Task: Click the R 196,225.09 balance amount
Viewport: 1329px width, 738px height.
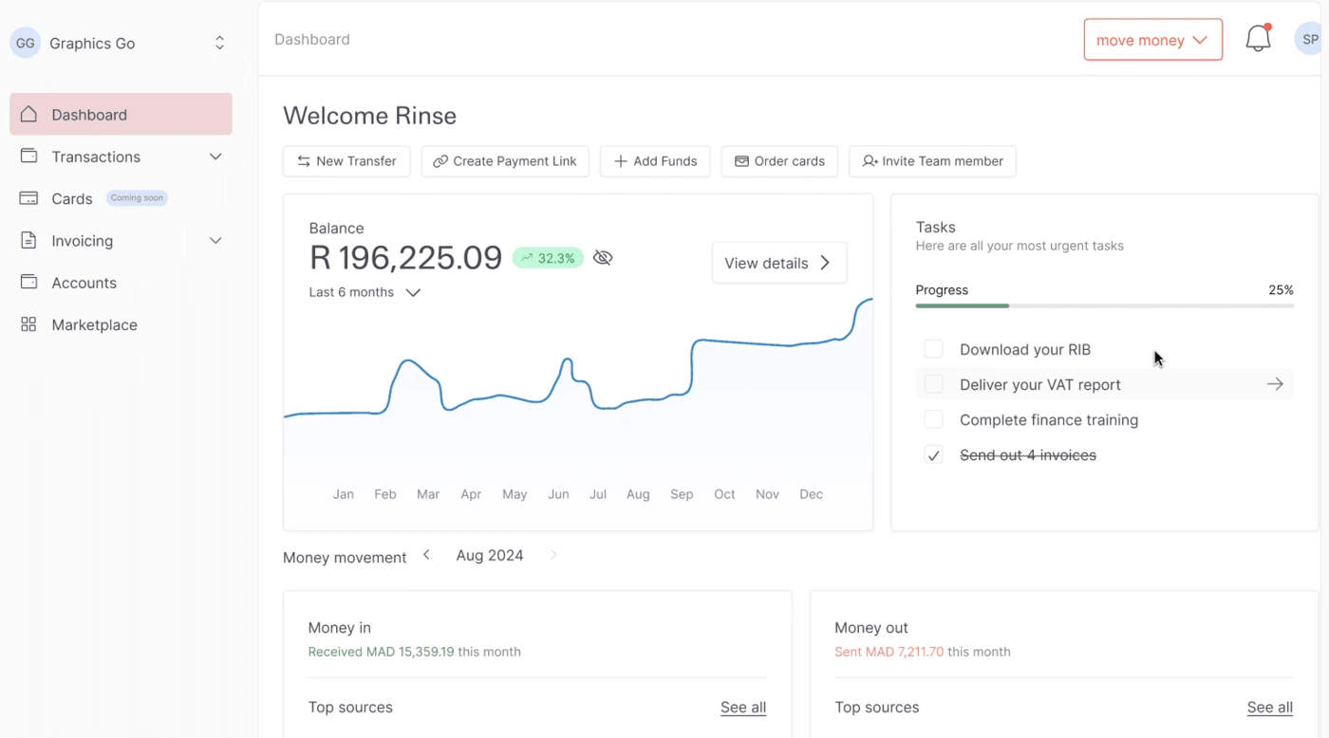Action: (x=405, y=257)
